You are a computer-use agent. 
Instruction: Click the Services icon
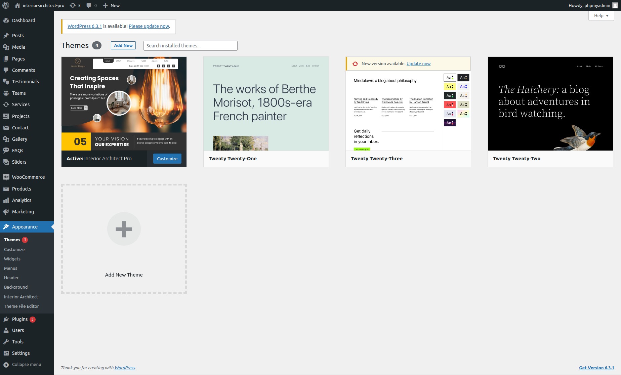point(6,105)
